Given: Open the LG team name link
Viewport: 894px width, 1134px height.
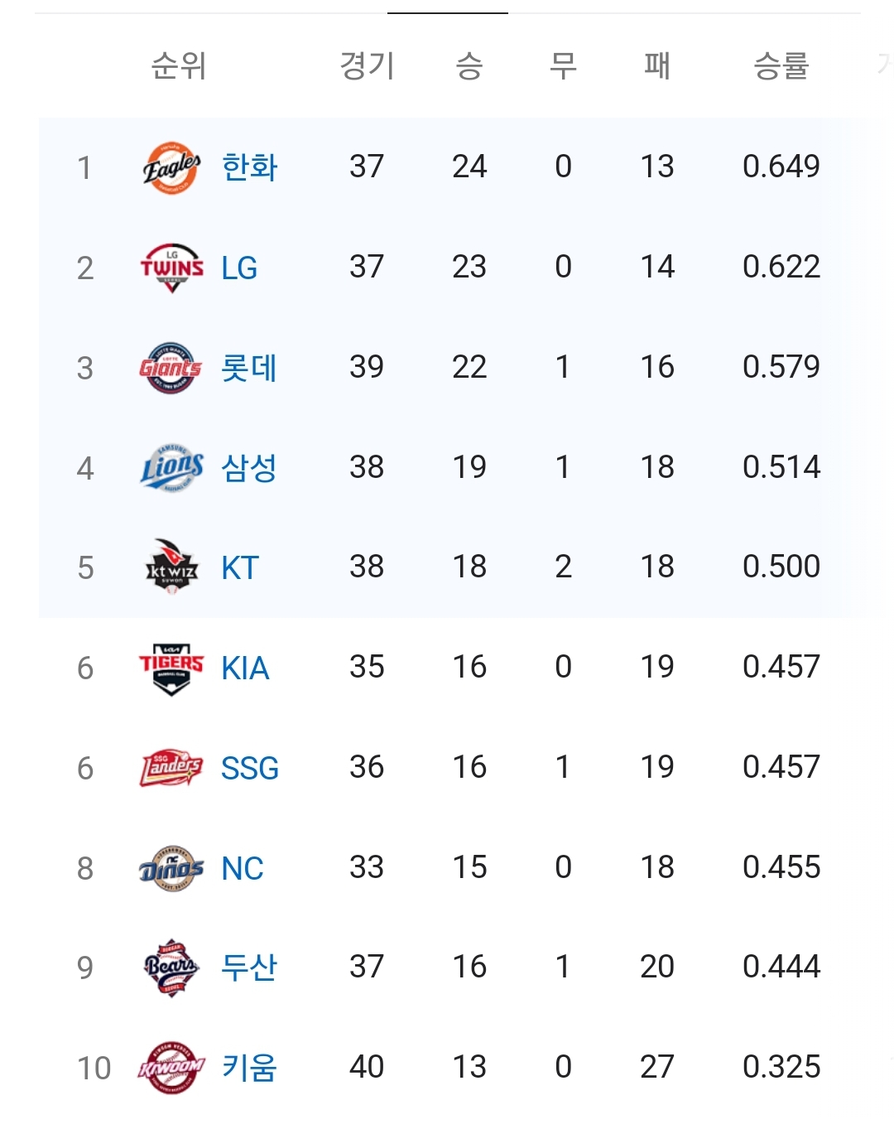Looking at the screenshot, I should coord(239,268).
